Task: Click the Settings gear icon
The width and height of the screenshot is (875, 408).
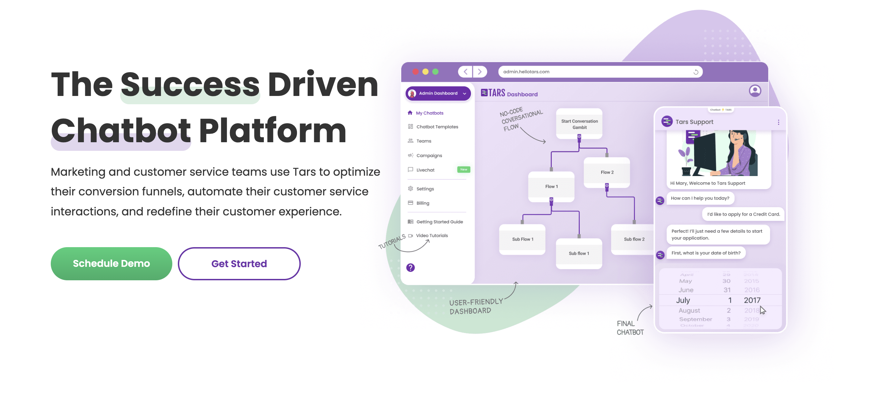Action: coord(410,188)
